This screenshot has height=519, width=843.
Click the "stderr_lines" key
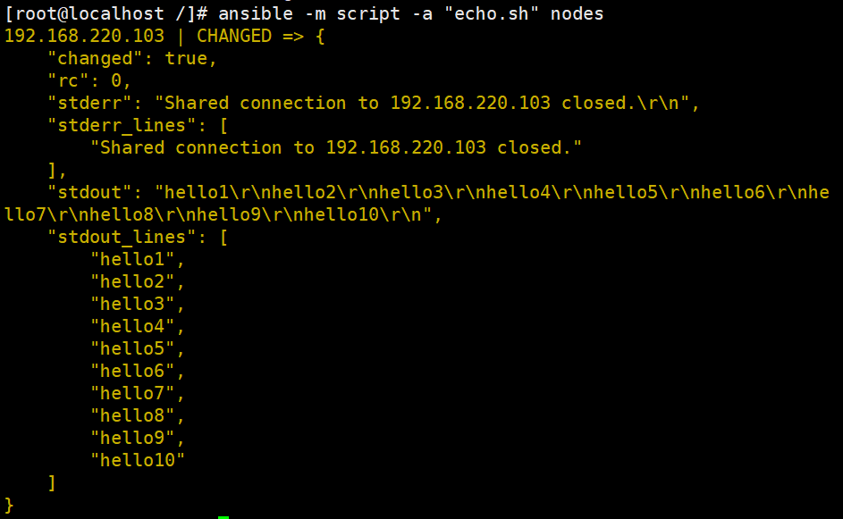(x=122, y=125)
